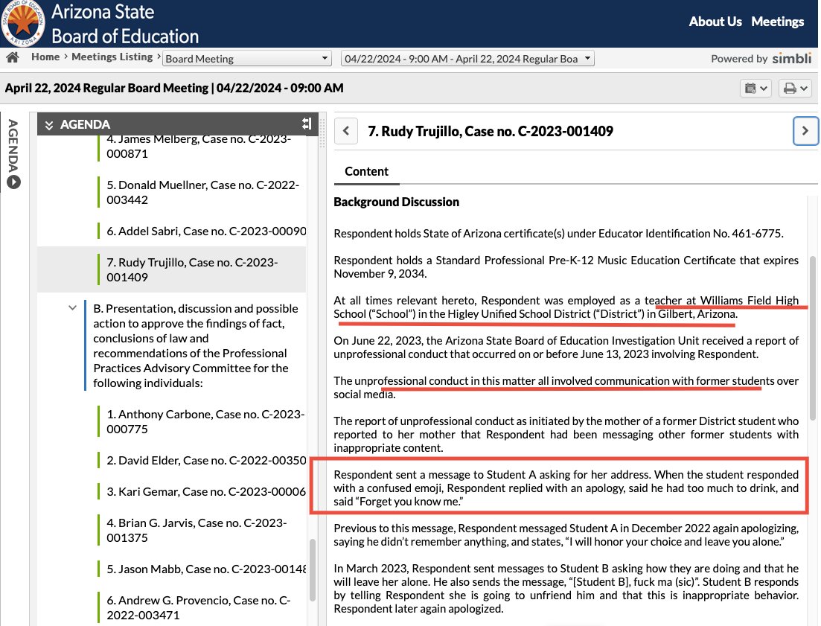Image resolution: width=821 pixels, height=626 pixels.
Task: Click the paragraph starting 'At all times relevant hereto'
Action: 566,307
